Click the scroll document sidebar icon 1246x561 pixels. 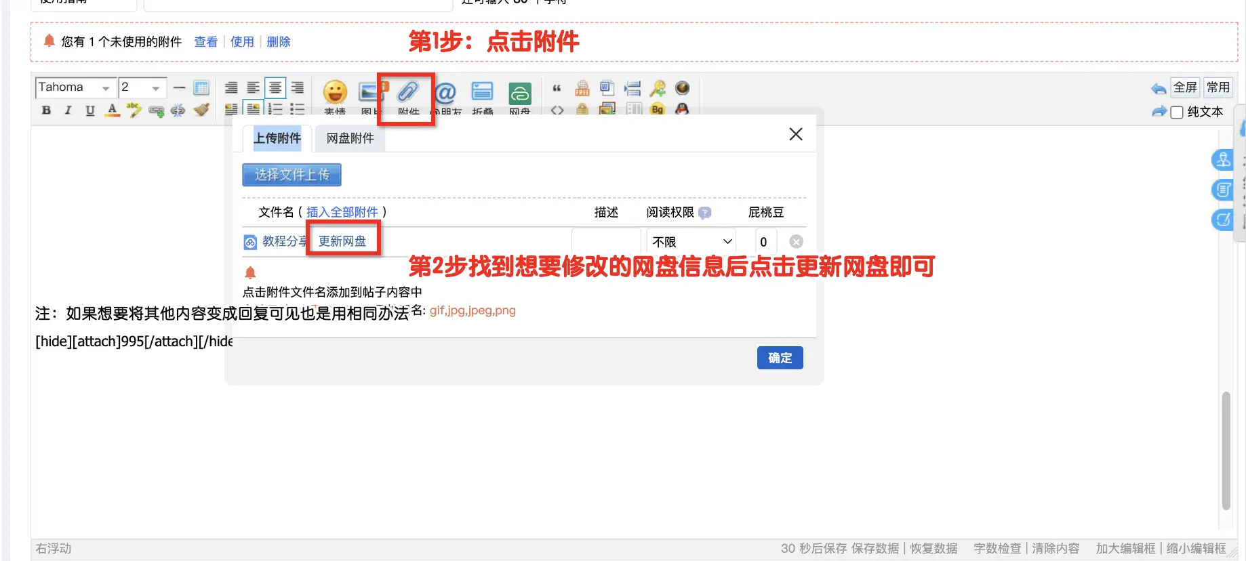click(x=1223, y=190)
